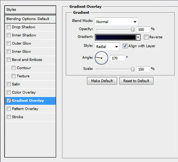This screenshot has height=162, width=178.
Task: Toggle the Texture checkbox
Action: [x=13, y=76]
